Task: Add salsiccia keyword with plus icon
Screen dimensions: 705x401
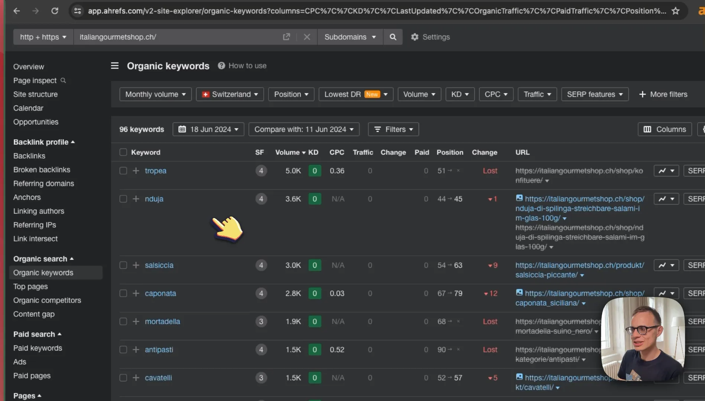Action: point(136,265)
